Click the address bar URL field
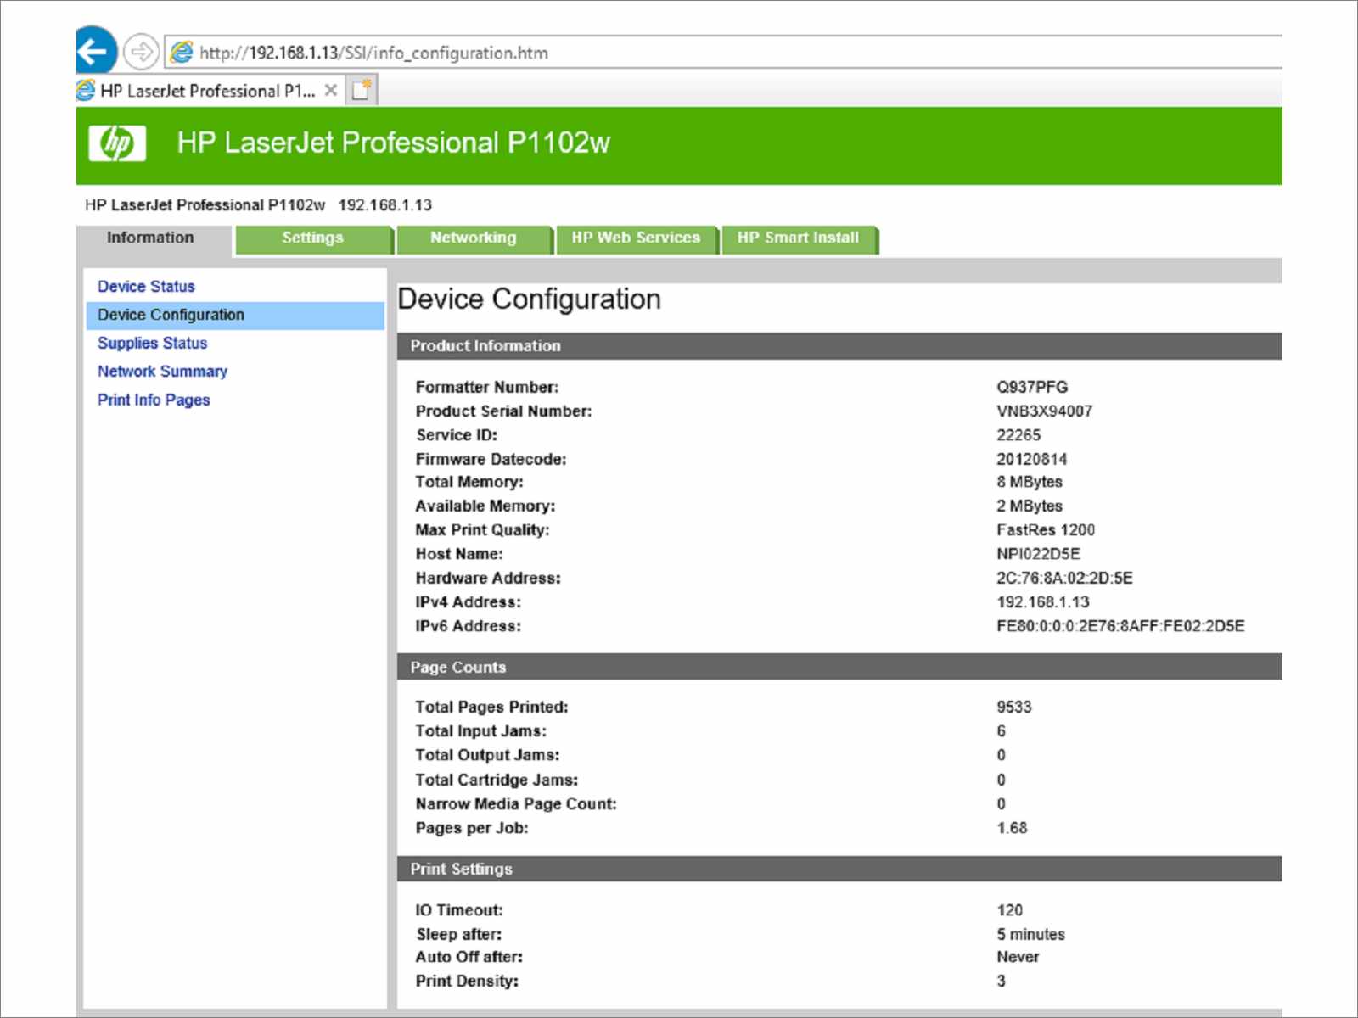The width and height of the screenshot is (1358, 1018). (x=723, y=53)
